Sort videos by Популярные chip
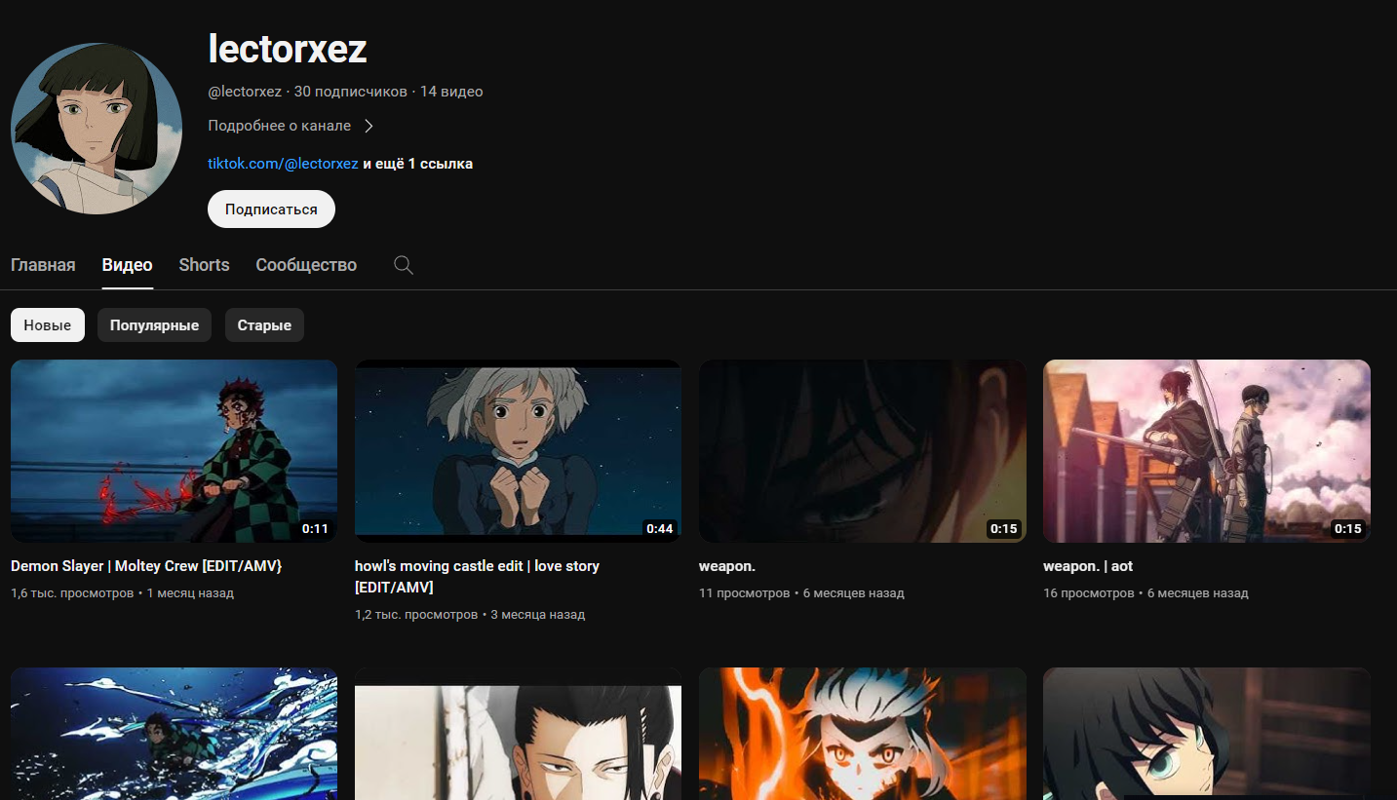1397x800 pixels. 154,325
